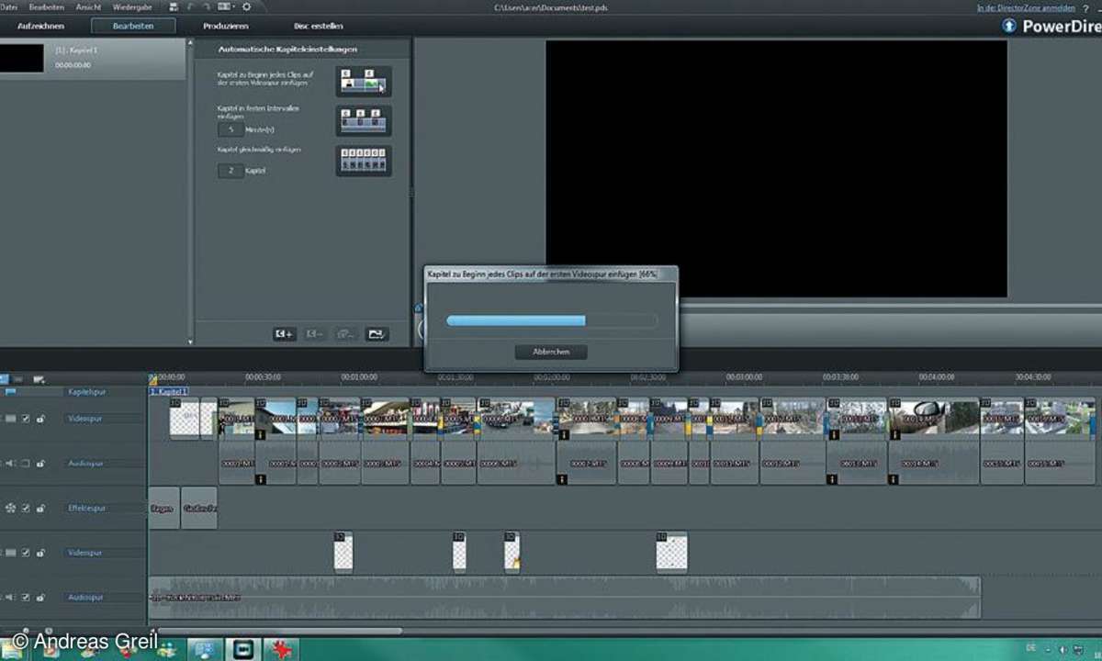Select the highlighted Bearbeiten module tab
The height and width of the screenshot is (661, 1102).
coord(133,26)
